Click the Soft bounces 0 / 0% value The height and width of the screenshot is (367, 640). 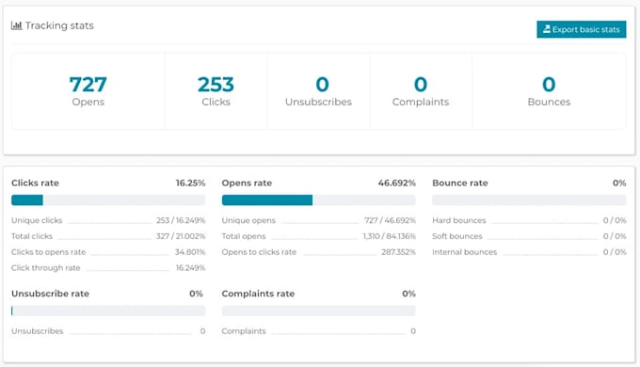point(615,236)
